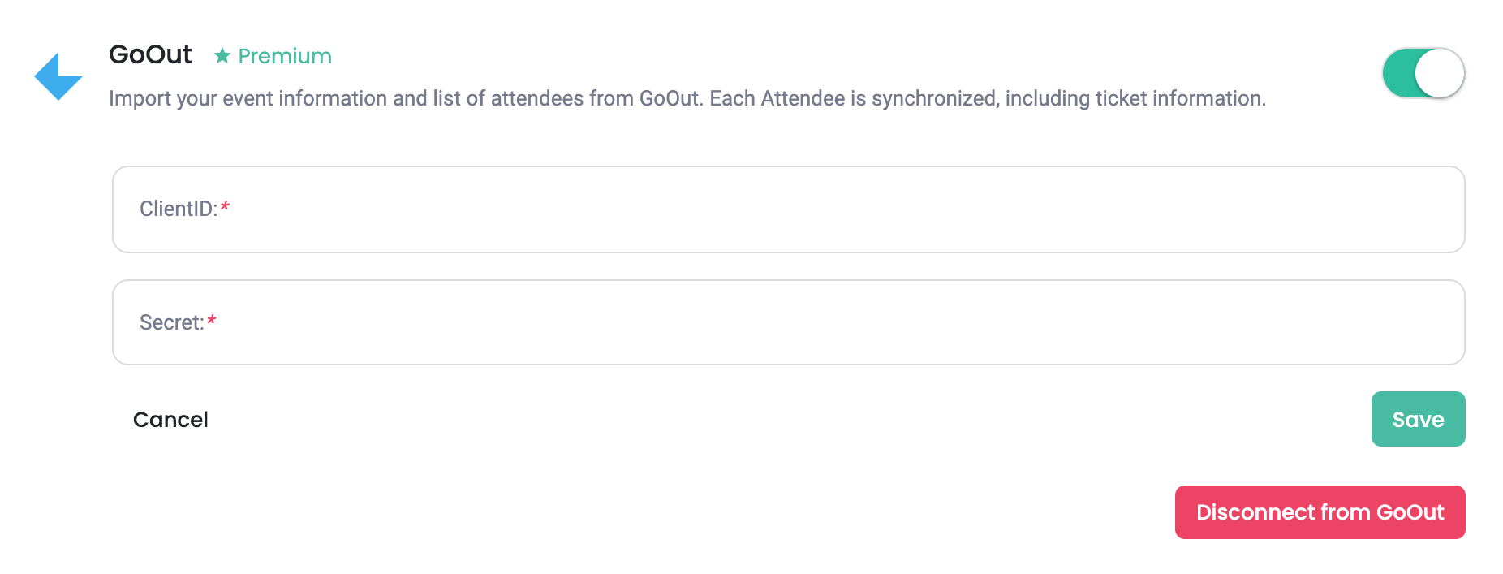Click the red asterisk beside Secret
1503x574 pixels.
[212, 320]
